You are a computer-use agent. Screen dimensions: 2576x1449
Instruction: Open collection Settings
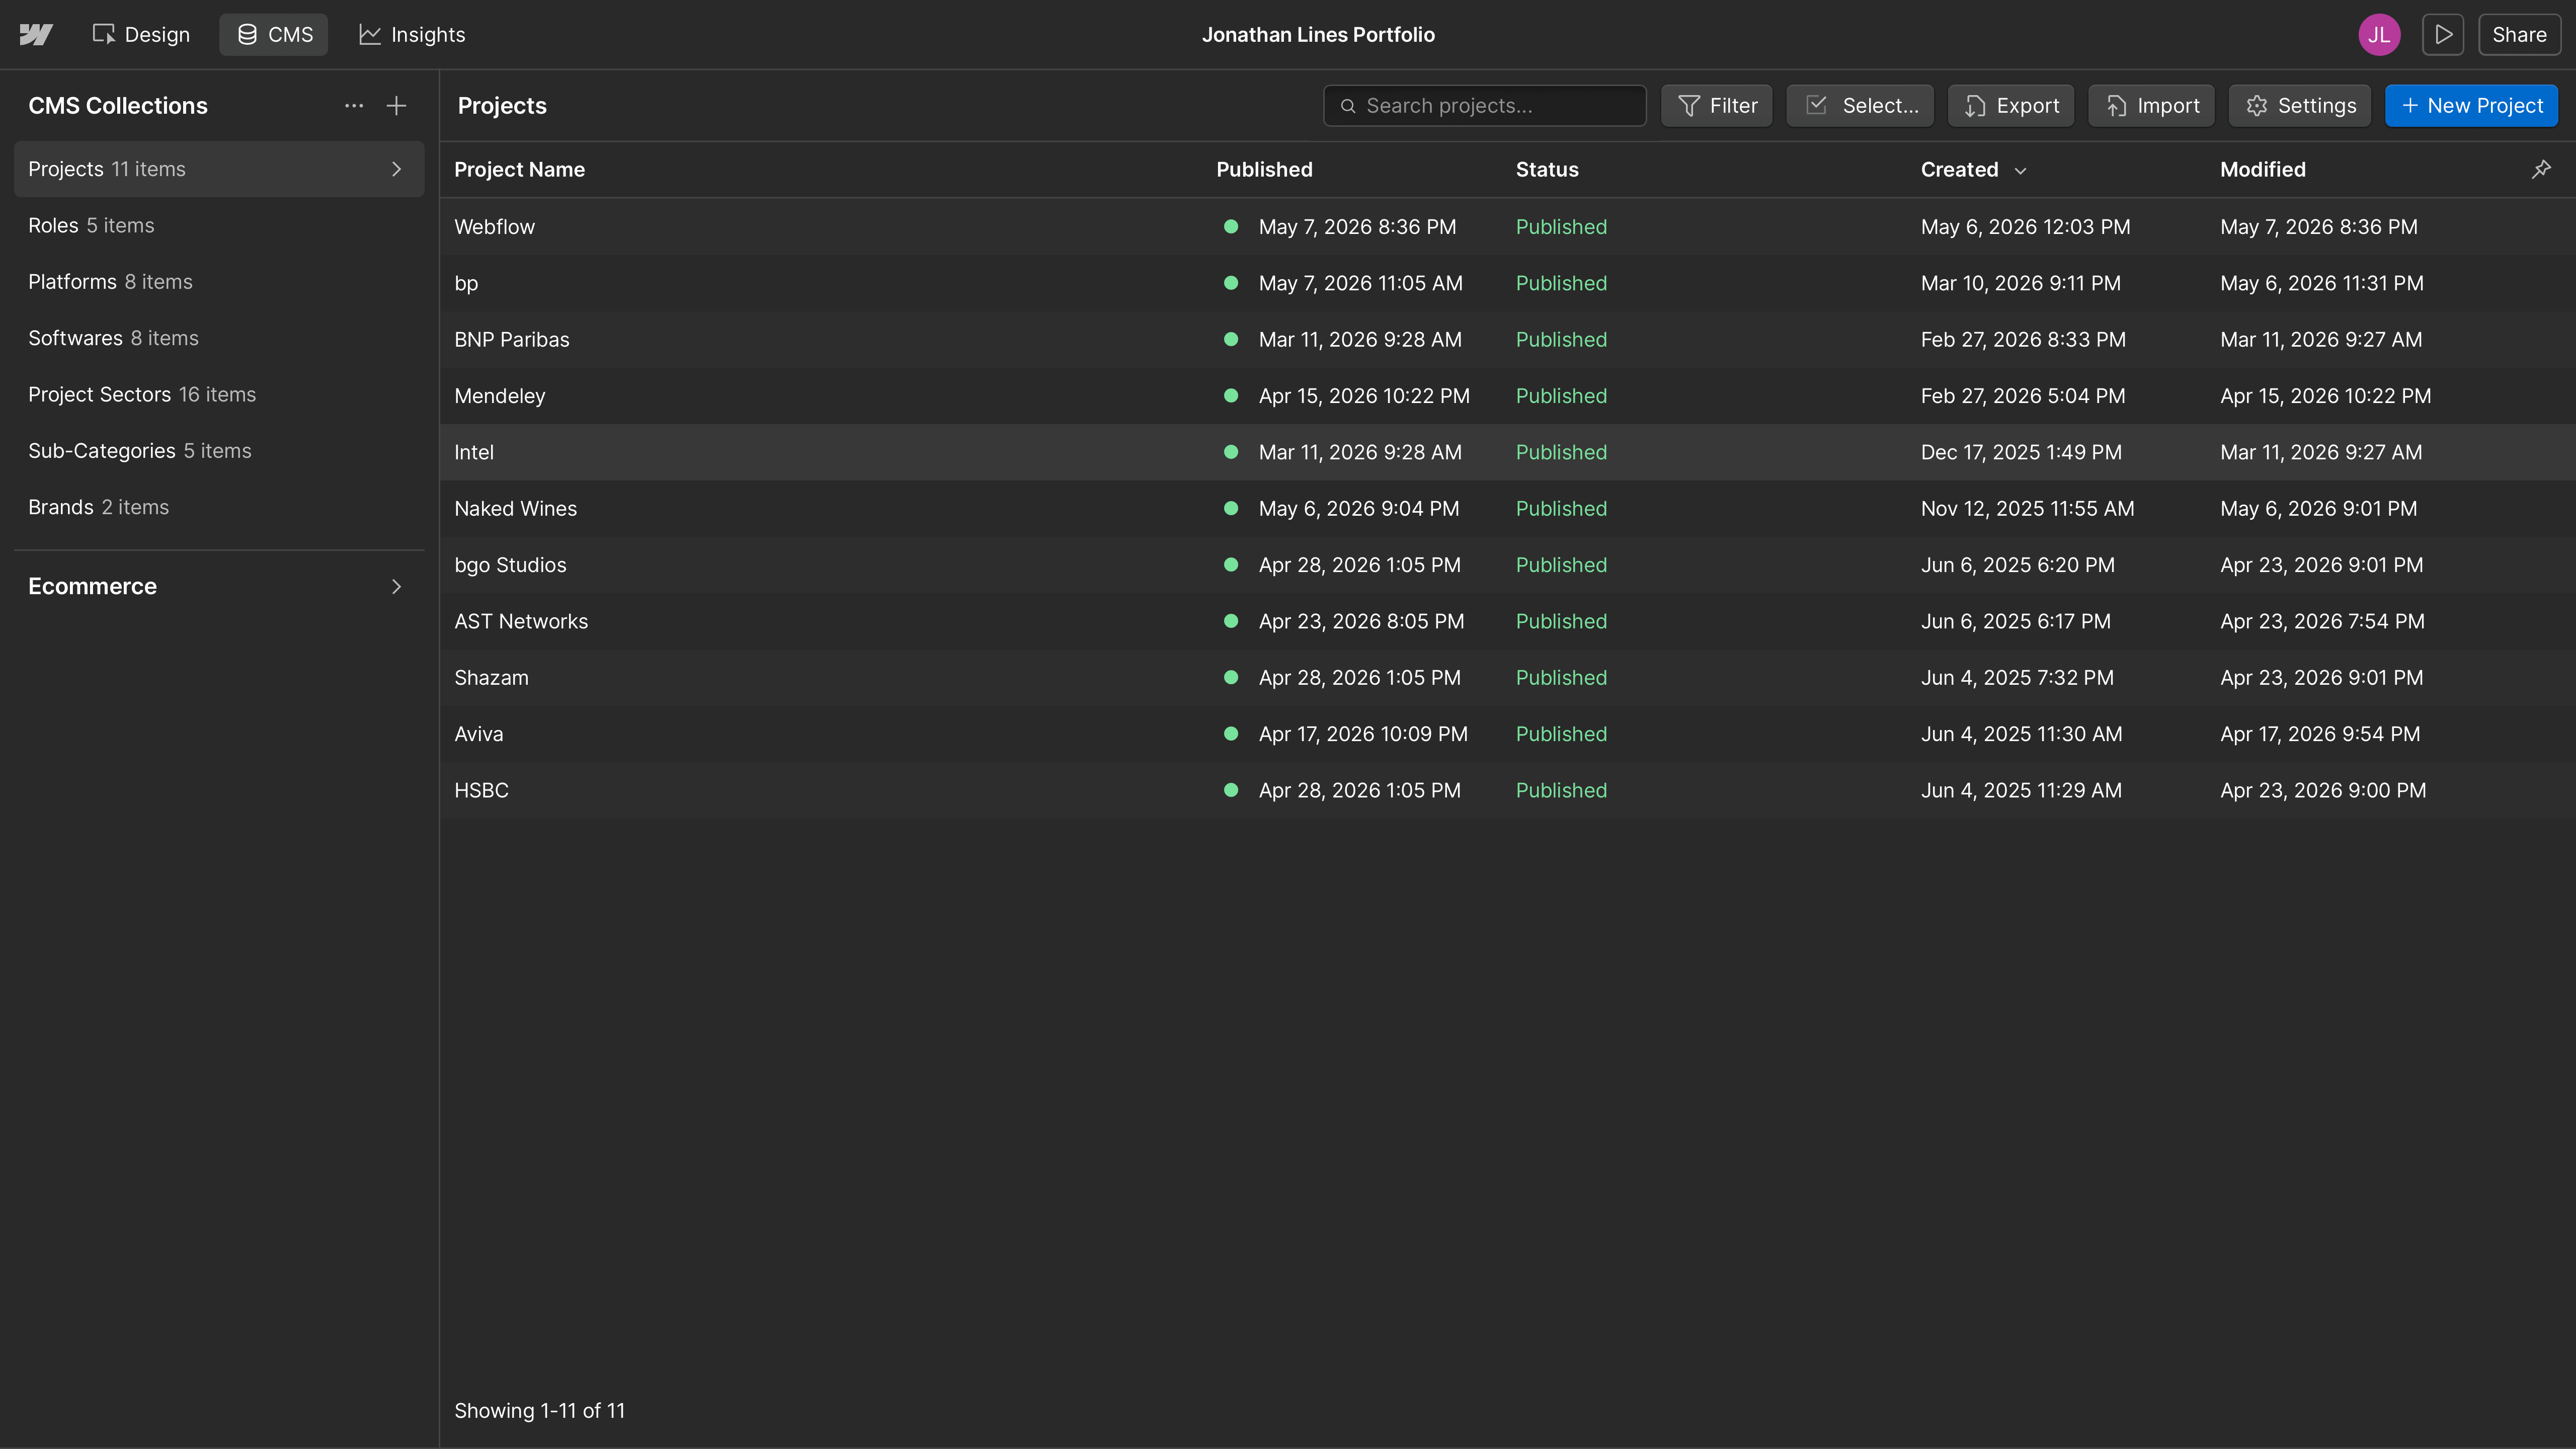pos(2300,106)
